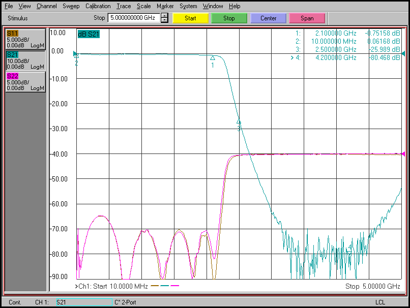Image resolution: width=410 pixels, height=308 pixels.
Task: Open the File menu
Action: 9,6
